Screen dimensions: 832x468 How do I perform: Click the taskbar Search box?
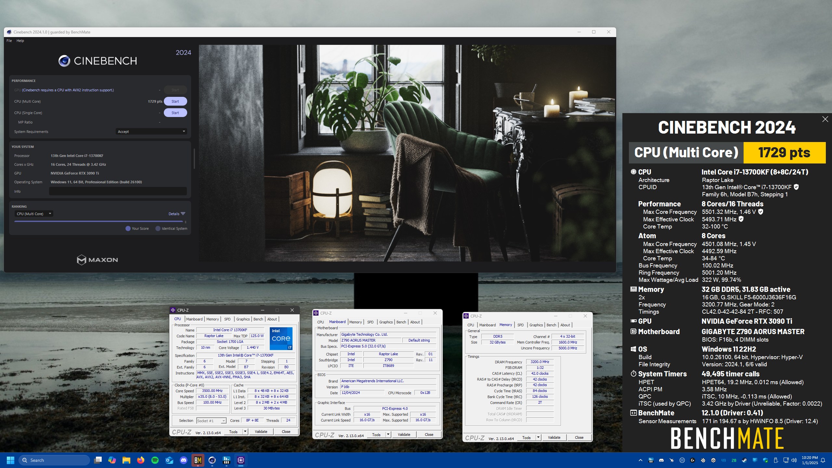tap(54, 460)
